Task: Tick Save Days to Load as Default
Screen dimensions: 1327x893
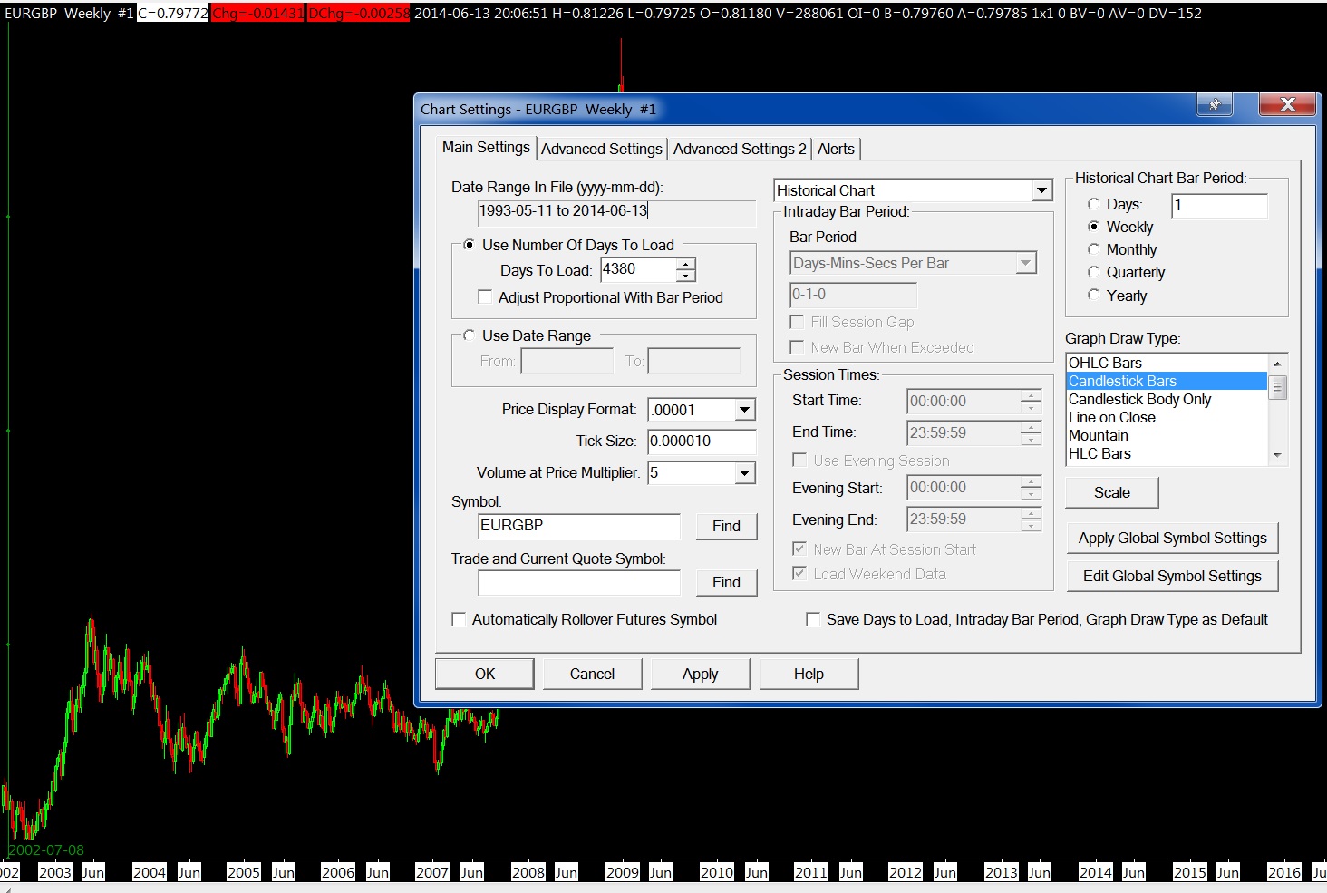Action: click(x=813, y=619)
